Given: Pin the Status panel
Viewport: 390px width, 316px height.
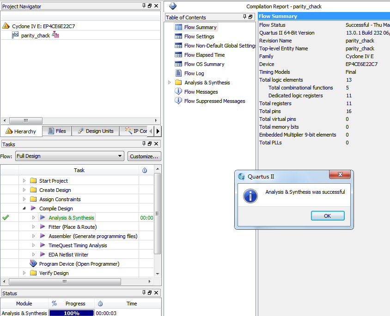Looking at the screenshot, I should pos(144,292).
